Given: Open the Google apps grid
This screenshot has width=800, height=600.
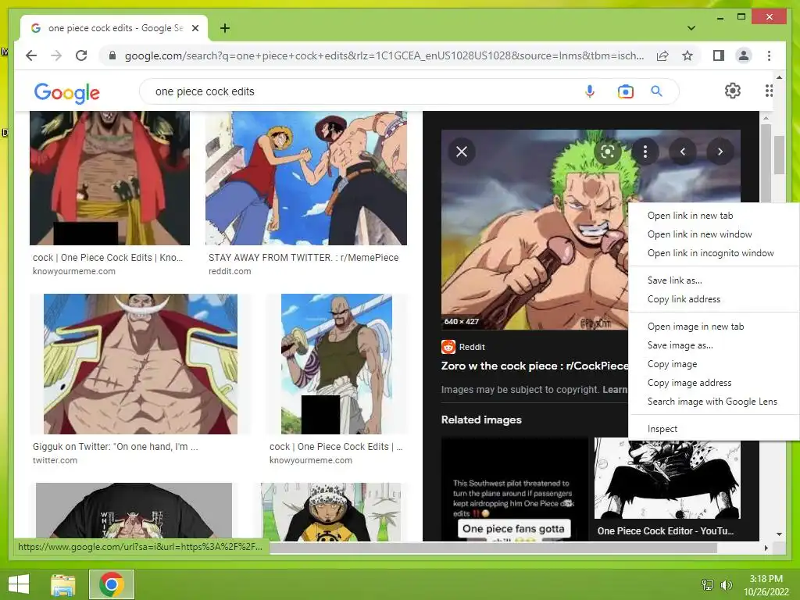Looking at the screenshot, I should coord(769,91).
